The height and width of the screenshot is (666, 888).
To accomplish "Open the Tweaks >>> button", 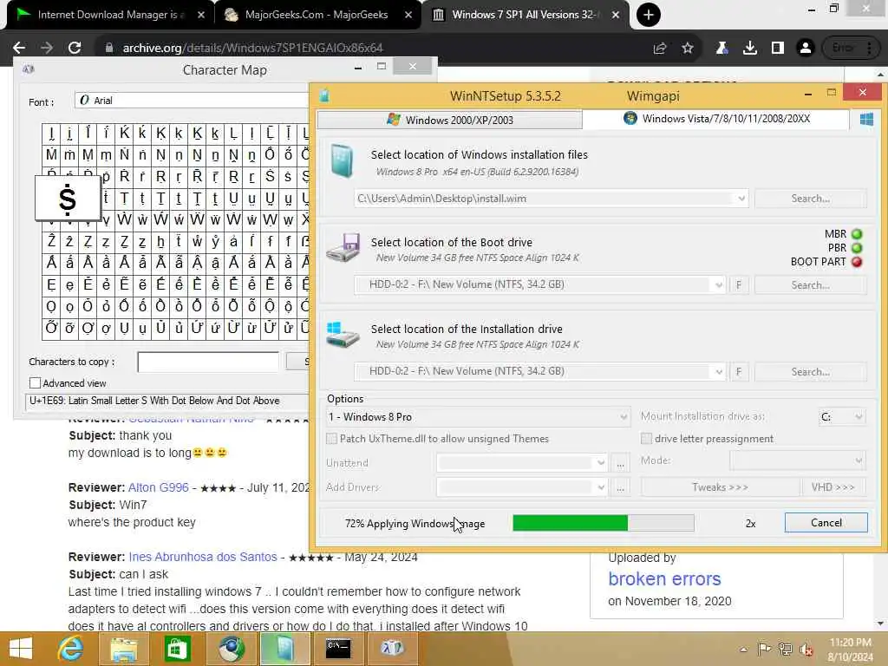I will point(721,487).
